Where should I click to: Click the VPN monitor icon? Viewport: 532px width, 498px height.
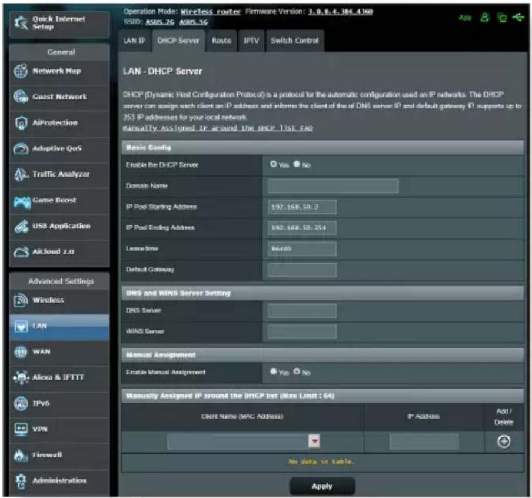[21, 429]
